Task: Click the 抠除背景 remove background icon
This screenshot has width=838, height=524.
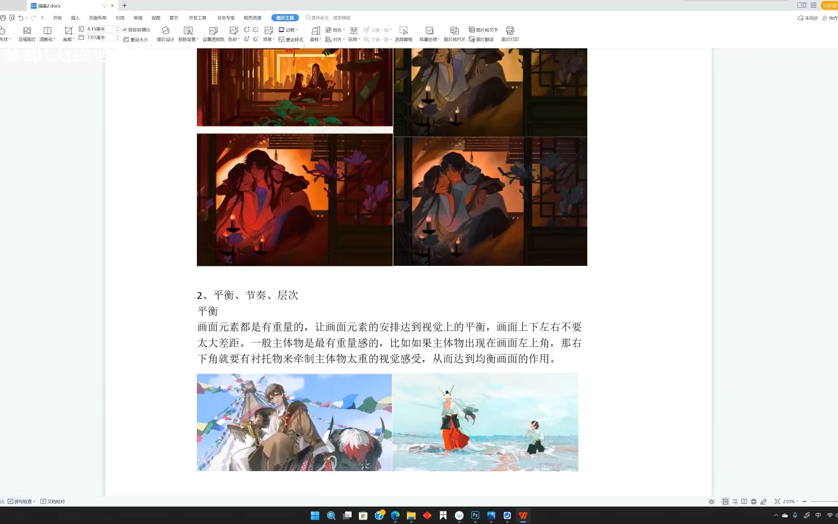Action: (188, 34)
